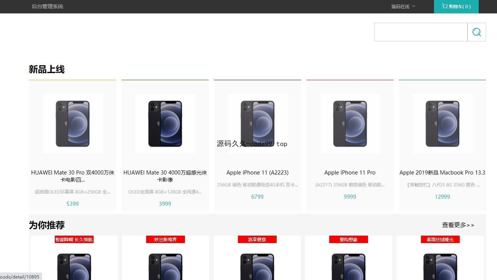
Task: Click the 妙出新境界 red tag
Action: pos(166,239)
